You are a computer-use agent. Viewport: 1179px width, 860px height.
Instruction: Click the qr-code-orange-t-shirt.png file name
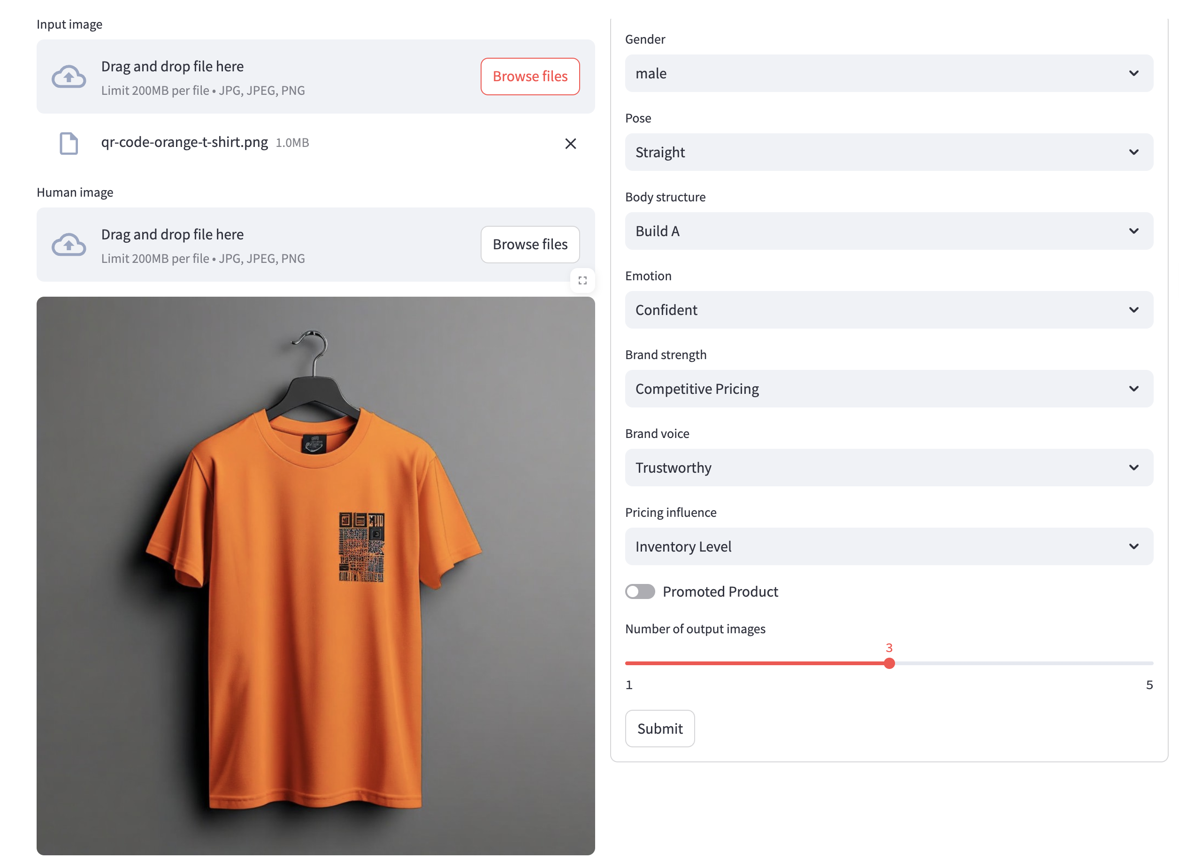click(x=184, y=142)
